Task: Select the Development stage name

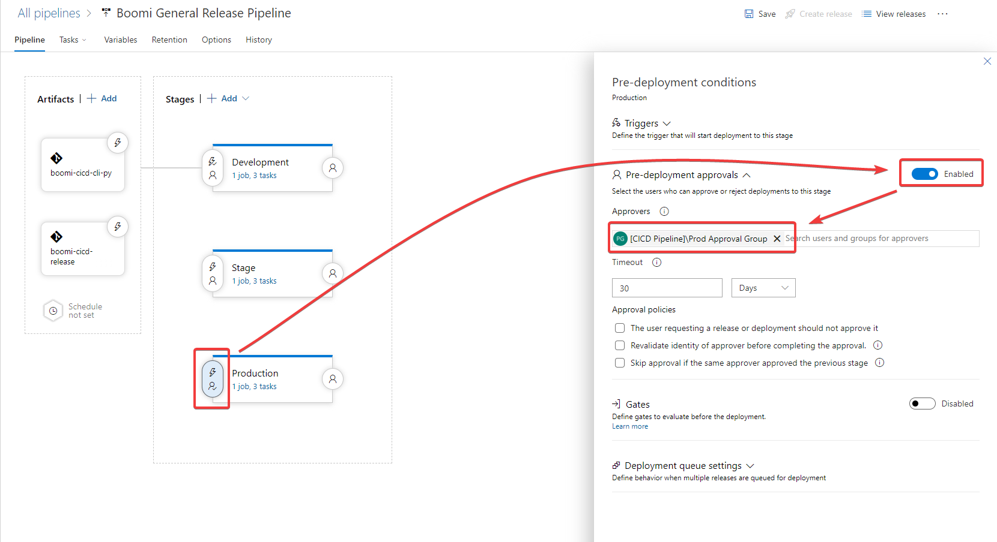Action: 260,162
